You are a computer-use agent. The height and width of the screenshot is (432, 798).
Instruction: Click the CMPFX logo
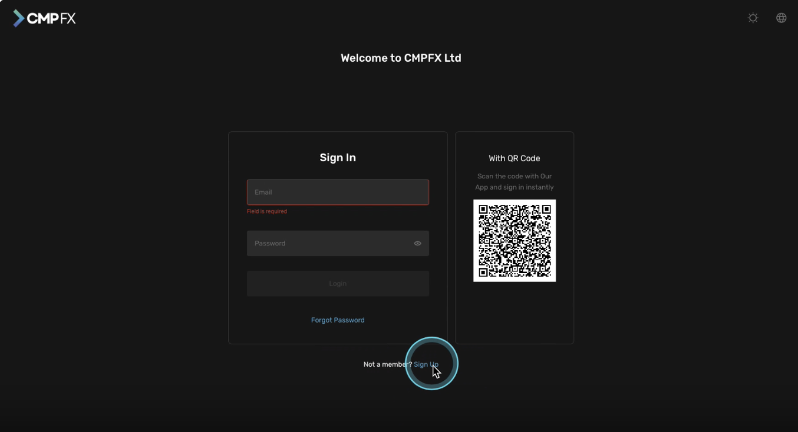[x=44, y=18]
